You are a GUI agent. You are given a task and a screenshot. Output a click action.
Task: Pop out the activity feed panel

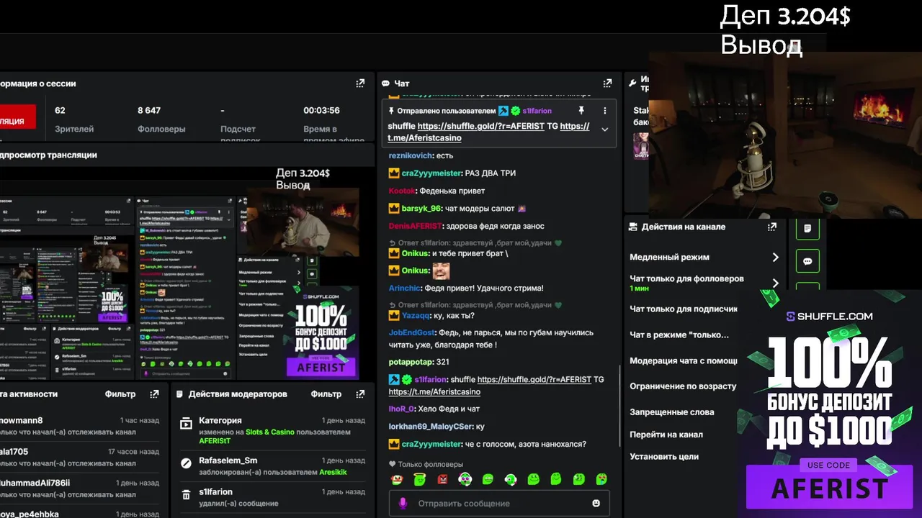tap(154, 394)
